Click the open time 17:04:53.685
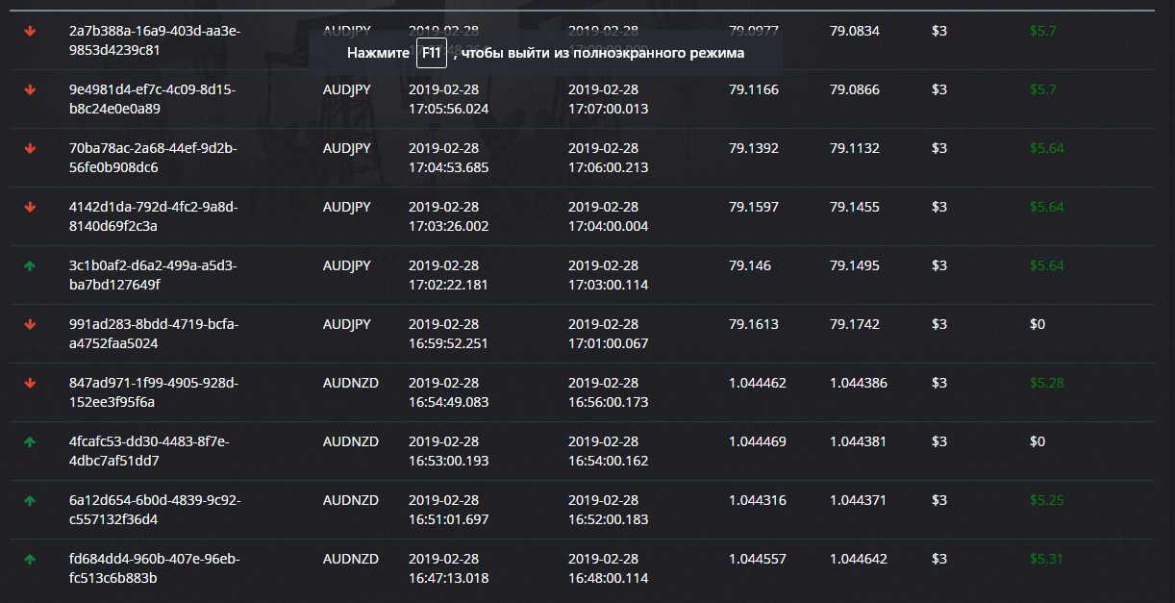 tap(449, 158)
